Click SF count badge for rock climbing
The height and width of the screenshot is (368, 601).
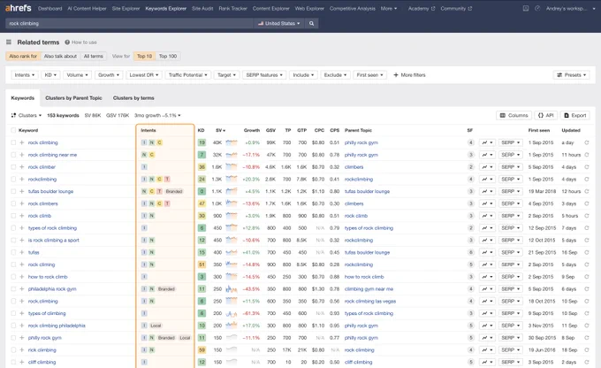pos(471,142)
